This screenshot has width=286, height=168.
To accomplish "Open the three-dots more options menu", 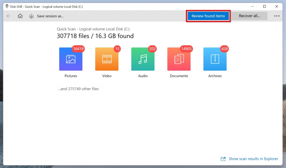I will [277, 16].
